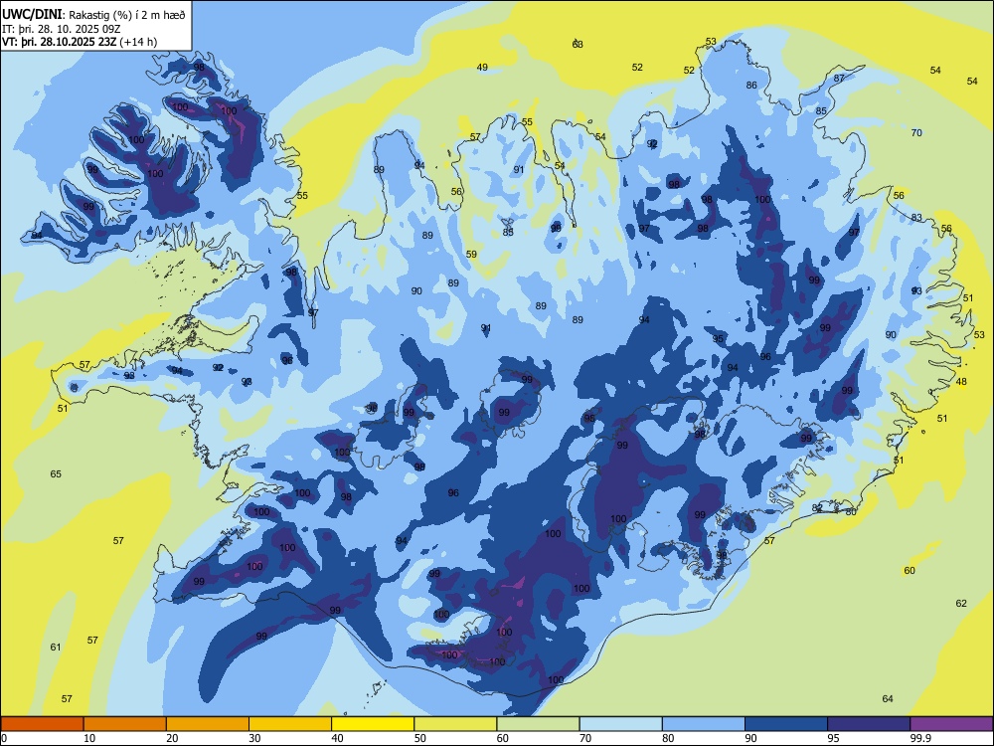Click the humidity value '62' in the southeast sea

961,603
